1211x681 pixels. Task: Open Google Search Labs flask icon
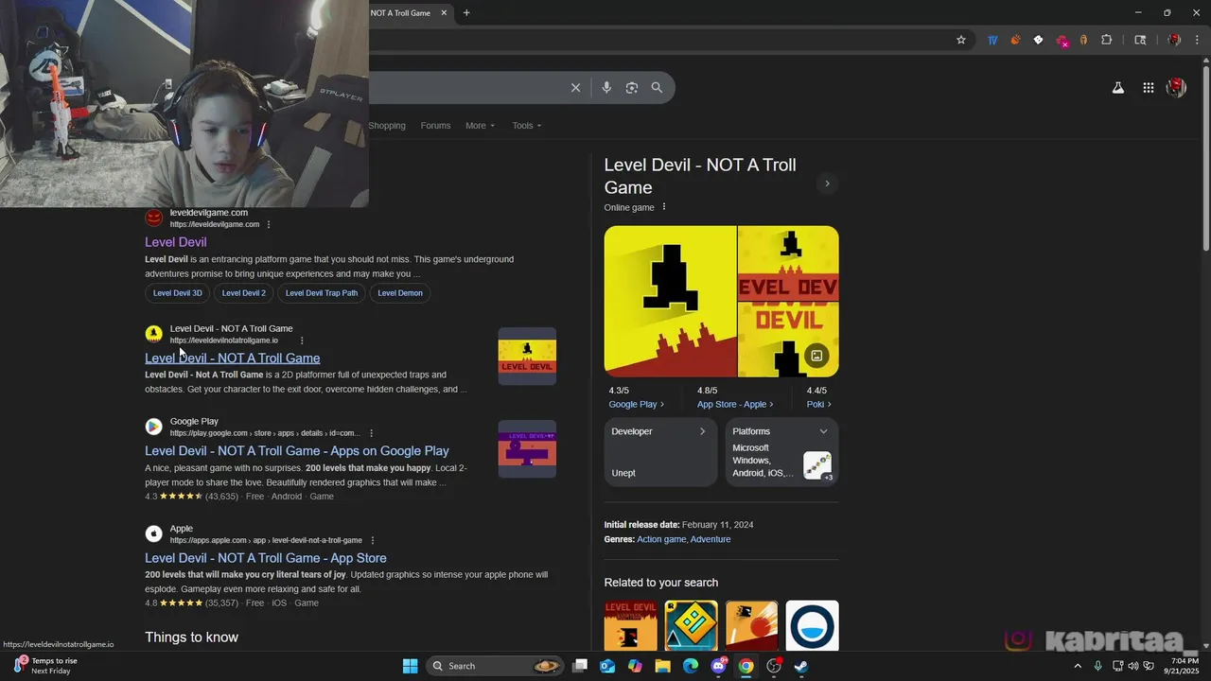1117,87
